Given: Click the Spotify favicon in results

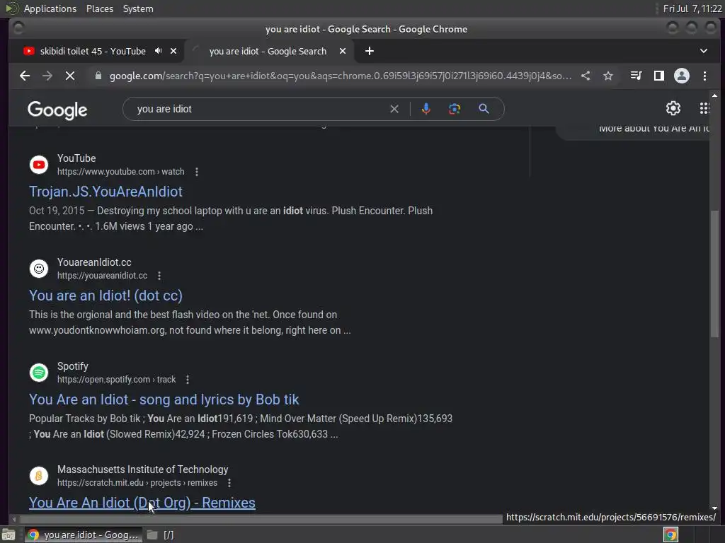Looking at the screenshot, I should tap(39, 373).
